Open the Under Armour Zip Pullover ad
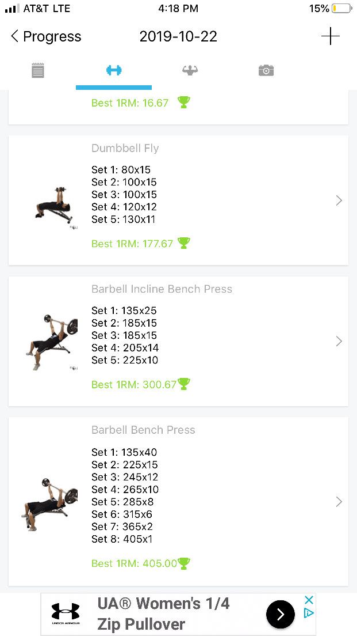 click(164, 614)
